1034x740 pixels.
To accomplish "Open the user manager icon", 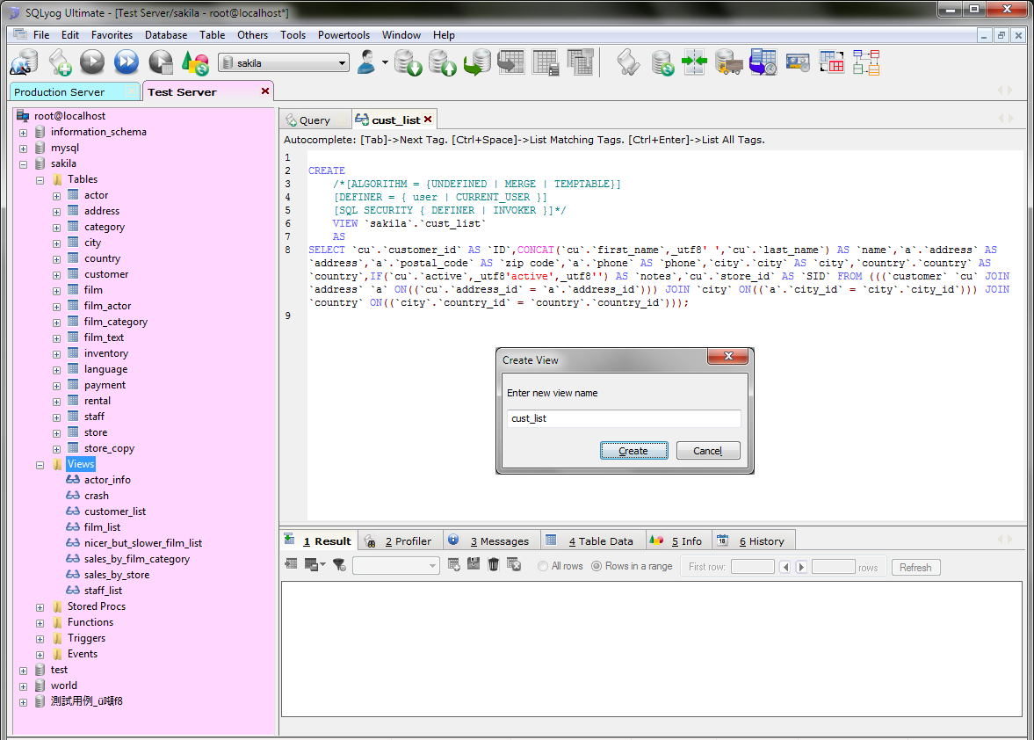I will 367,62.
